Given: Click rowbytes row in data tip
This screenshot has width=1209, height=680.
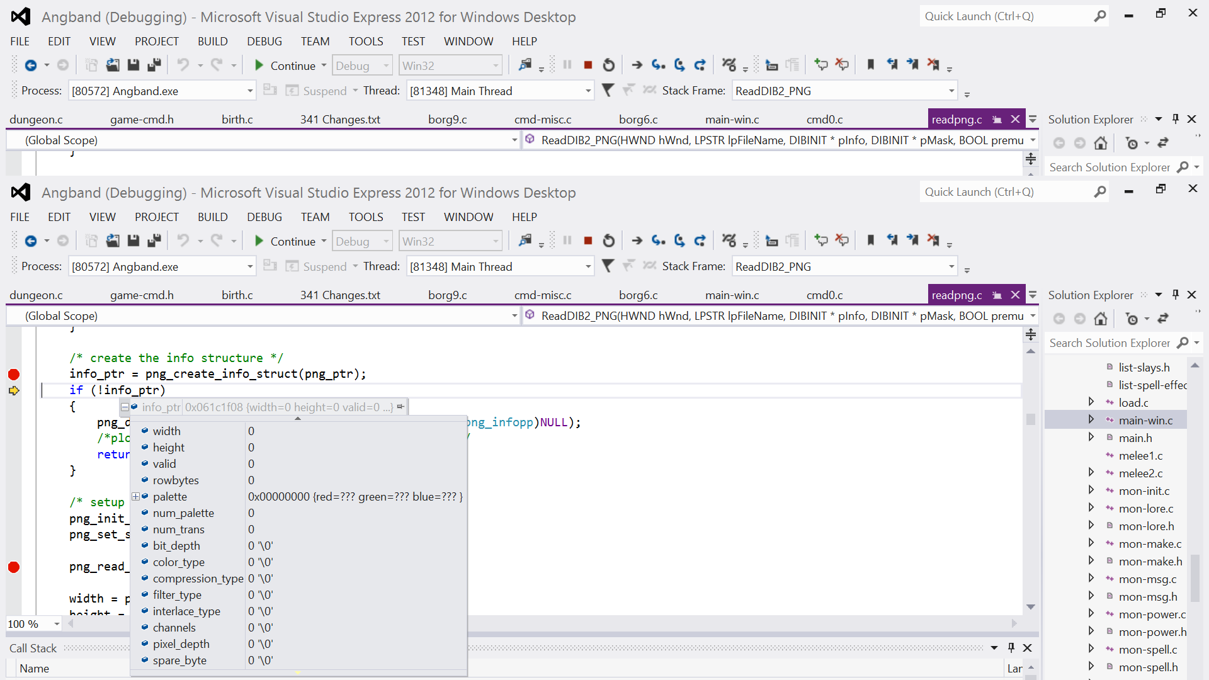Looking at the screenshot, I should (x=298, y=480).
